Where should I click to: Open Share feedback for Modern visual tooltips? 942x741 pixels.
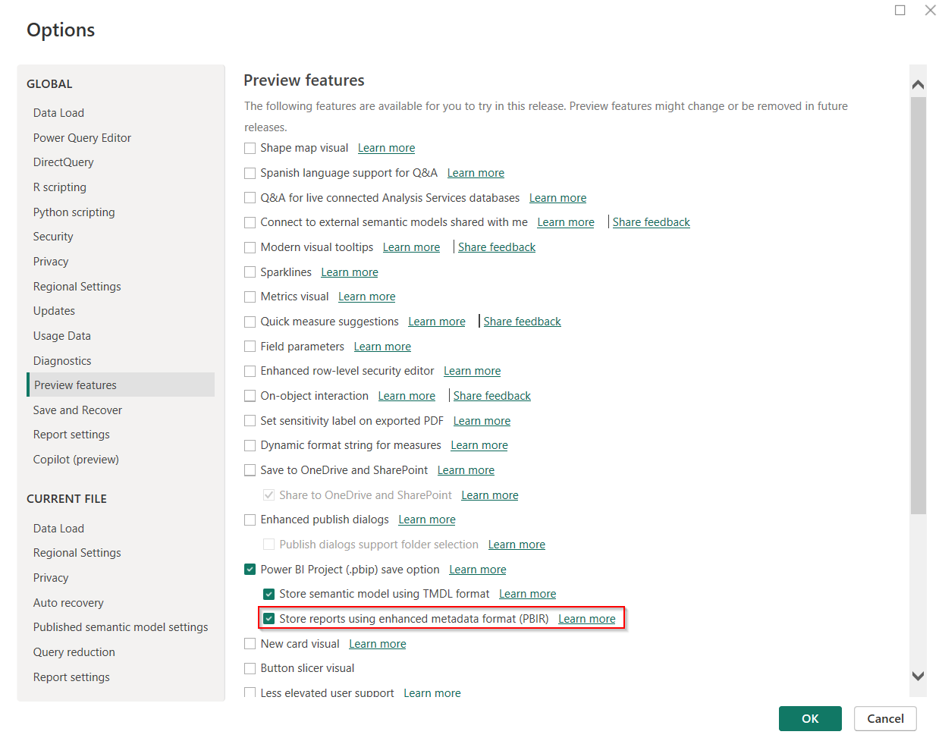click(497, 247)
